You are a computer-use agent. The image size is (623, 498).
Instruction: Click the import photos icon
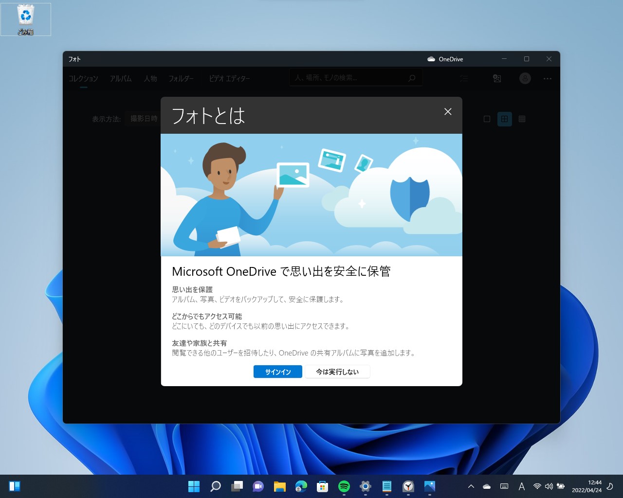coord(496,78)
